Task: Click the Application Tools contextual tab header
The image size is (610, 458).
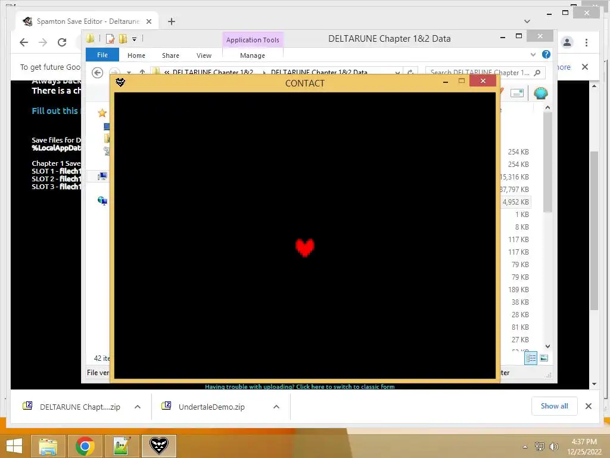Action: [x=253, y=40]
